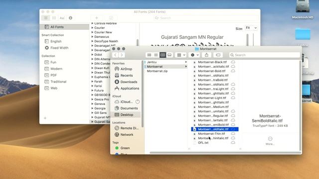Expand the DecoType Naskh font family
The width and height of the screenshot is (319, 179).
tap(92, 41)
